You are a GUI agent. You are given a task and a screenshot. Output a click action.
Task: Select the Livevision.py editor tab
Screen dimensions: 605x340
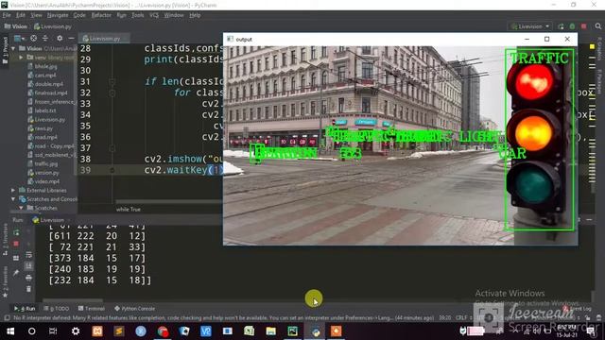(x=104, y=38)
